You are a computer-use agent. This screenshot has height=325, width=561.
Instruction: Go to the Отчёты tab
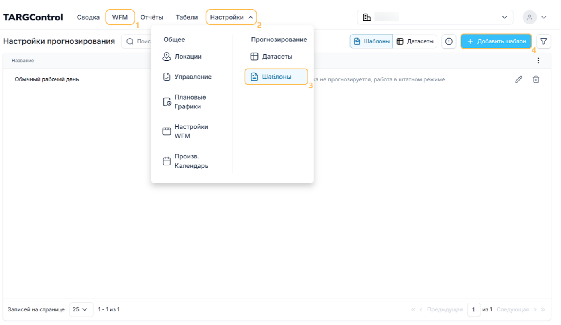pyautogui.click(x=151, y=17)
